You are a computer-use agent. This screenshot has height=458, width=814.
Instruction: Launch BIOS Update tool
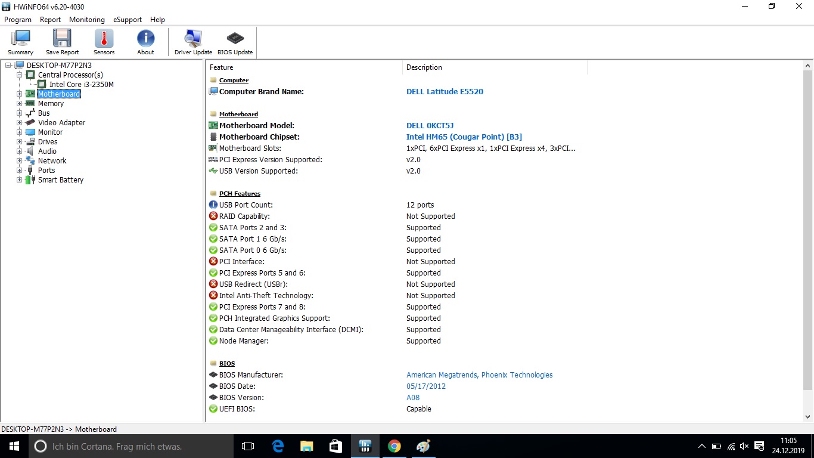pyautogui.click(x=235, y=42)
